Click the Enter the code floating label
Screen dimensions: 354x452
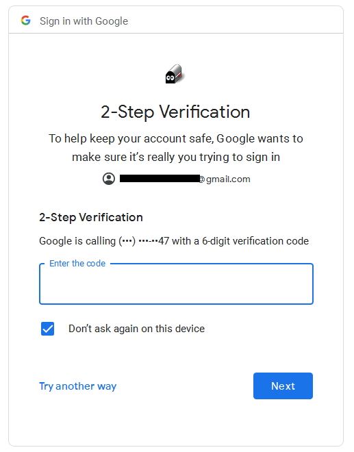click(77, 263)
